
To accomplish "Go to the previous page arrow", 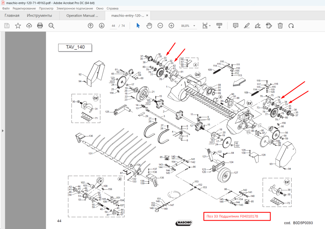I will click(90, 26).
